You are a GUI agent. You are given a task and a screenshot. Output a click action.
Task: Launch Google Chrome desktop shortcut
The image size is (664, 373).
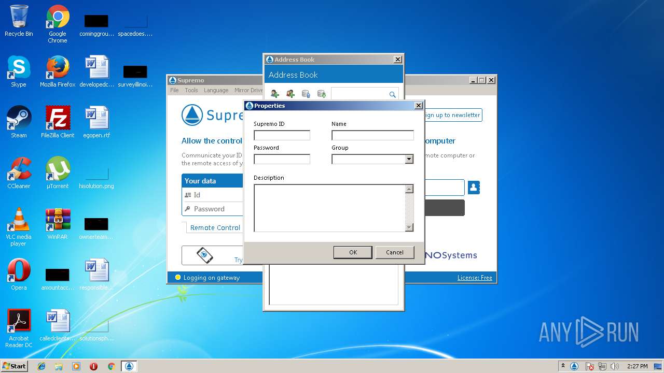(58, 24)
